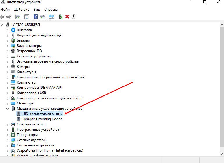The image size is (224, 163).
Task: Expand the Bluetooth category
Action: point(8,30)
